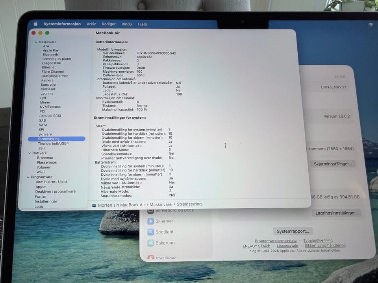Select Skrivere in the sidebar

tap(45, 134)
